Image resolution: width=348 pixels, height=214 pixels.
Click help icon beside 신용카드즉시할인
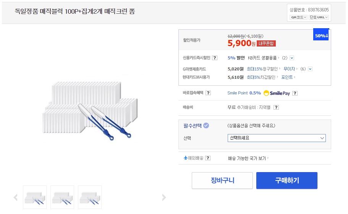click(x=215, y=58)
